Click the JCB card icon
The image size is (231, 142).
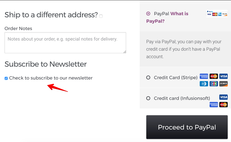[214, 84]
